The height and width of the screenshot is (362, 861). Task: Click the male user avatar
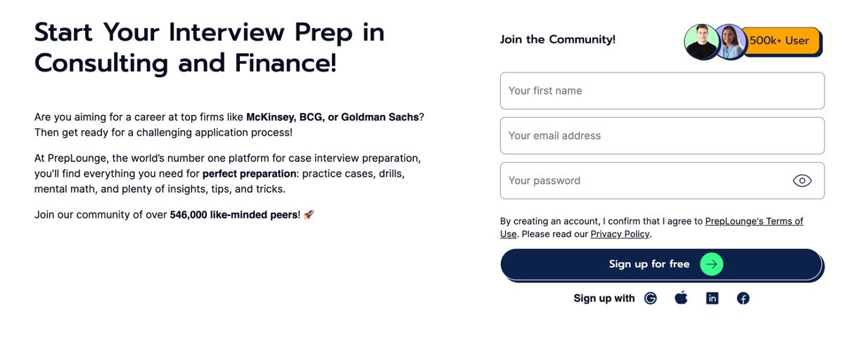click(701, 41)
